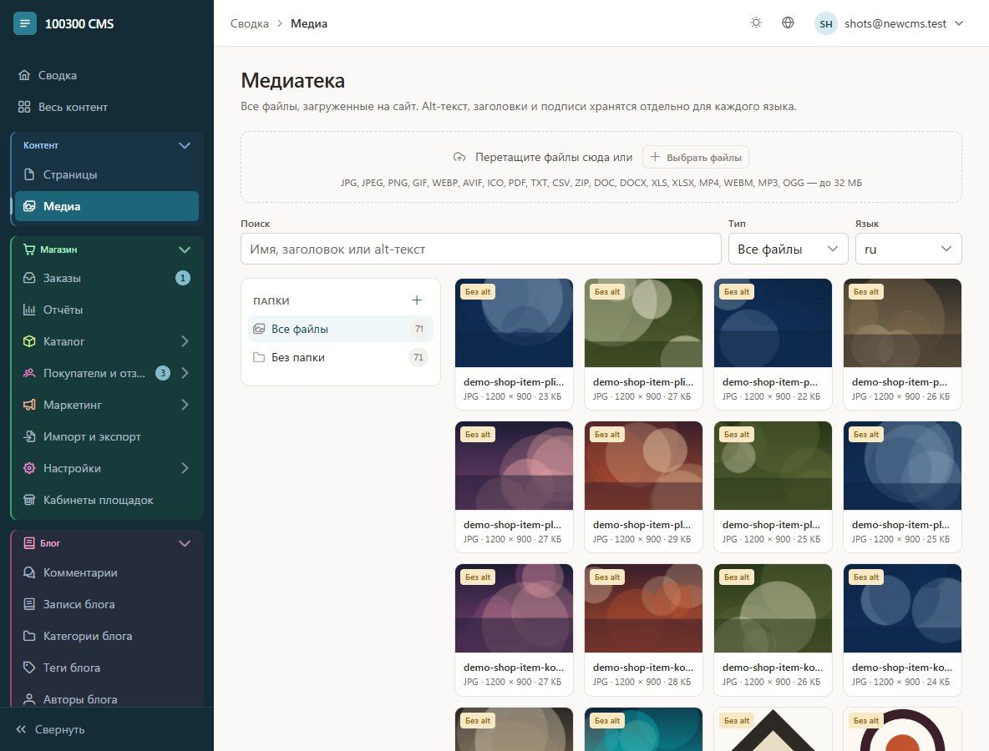
Task: Toggle the light/dark theme sun icon
Action: coord(756,23)
